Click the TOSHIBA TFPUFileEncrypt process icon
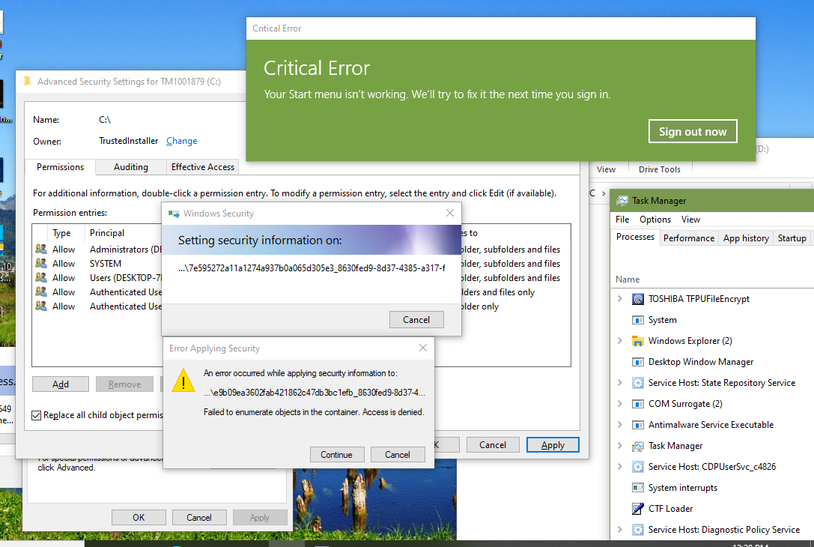The width and height of the screenshot is (814, 547). click(x=637, y=298)
